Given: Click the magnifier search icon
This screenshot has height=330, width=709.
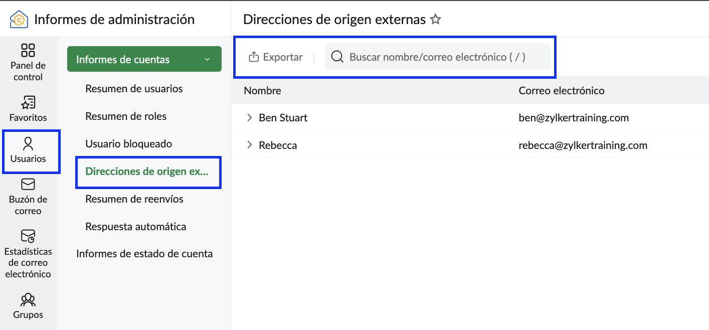Looking at the screenshot, I should point(337,57).
